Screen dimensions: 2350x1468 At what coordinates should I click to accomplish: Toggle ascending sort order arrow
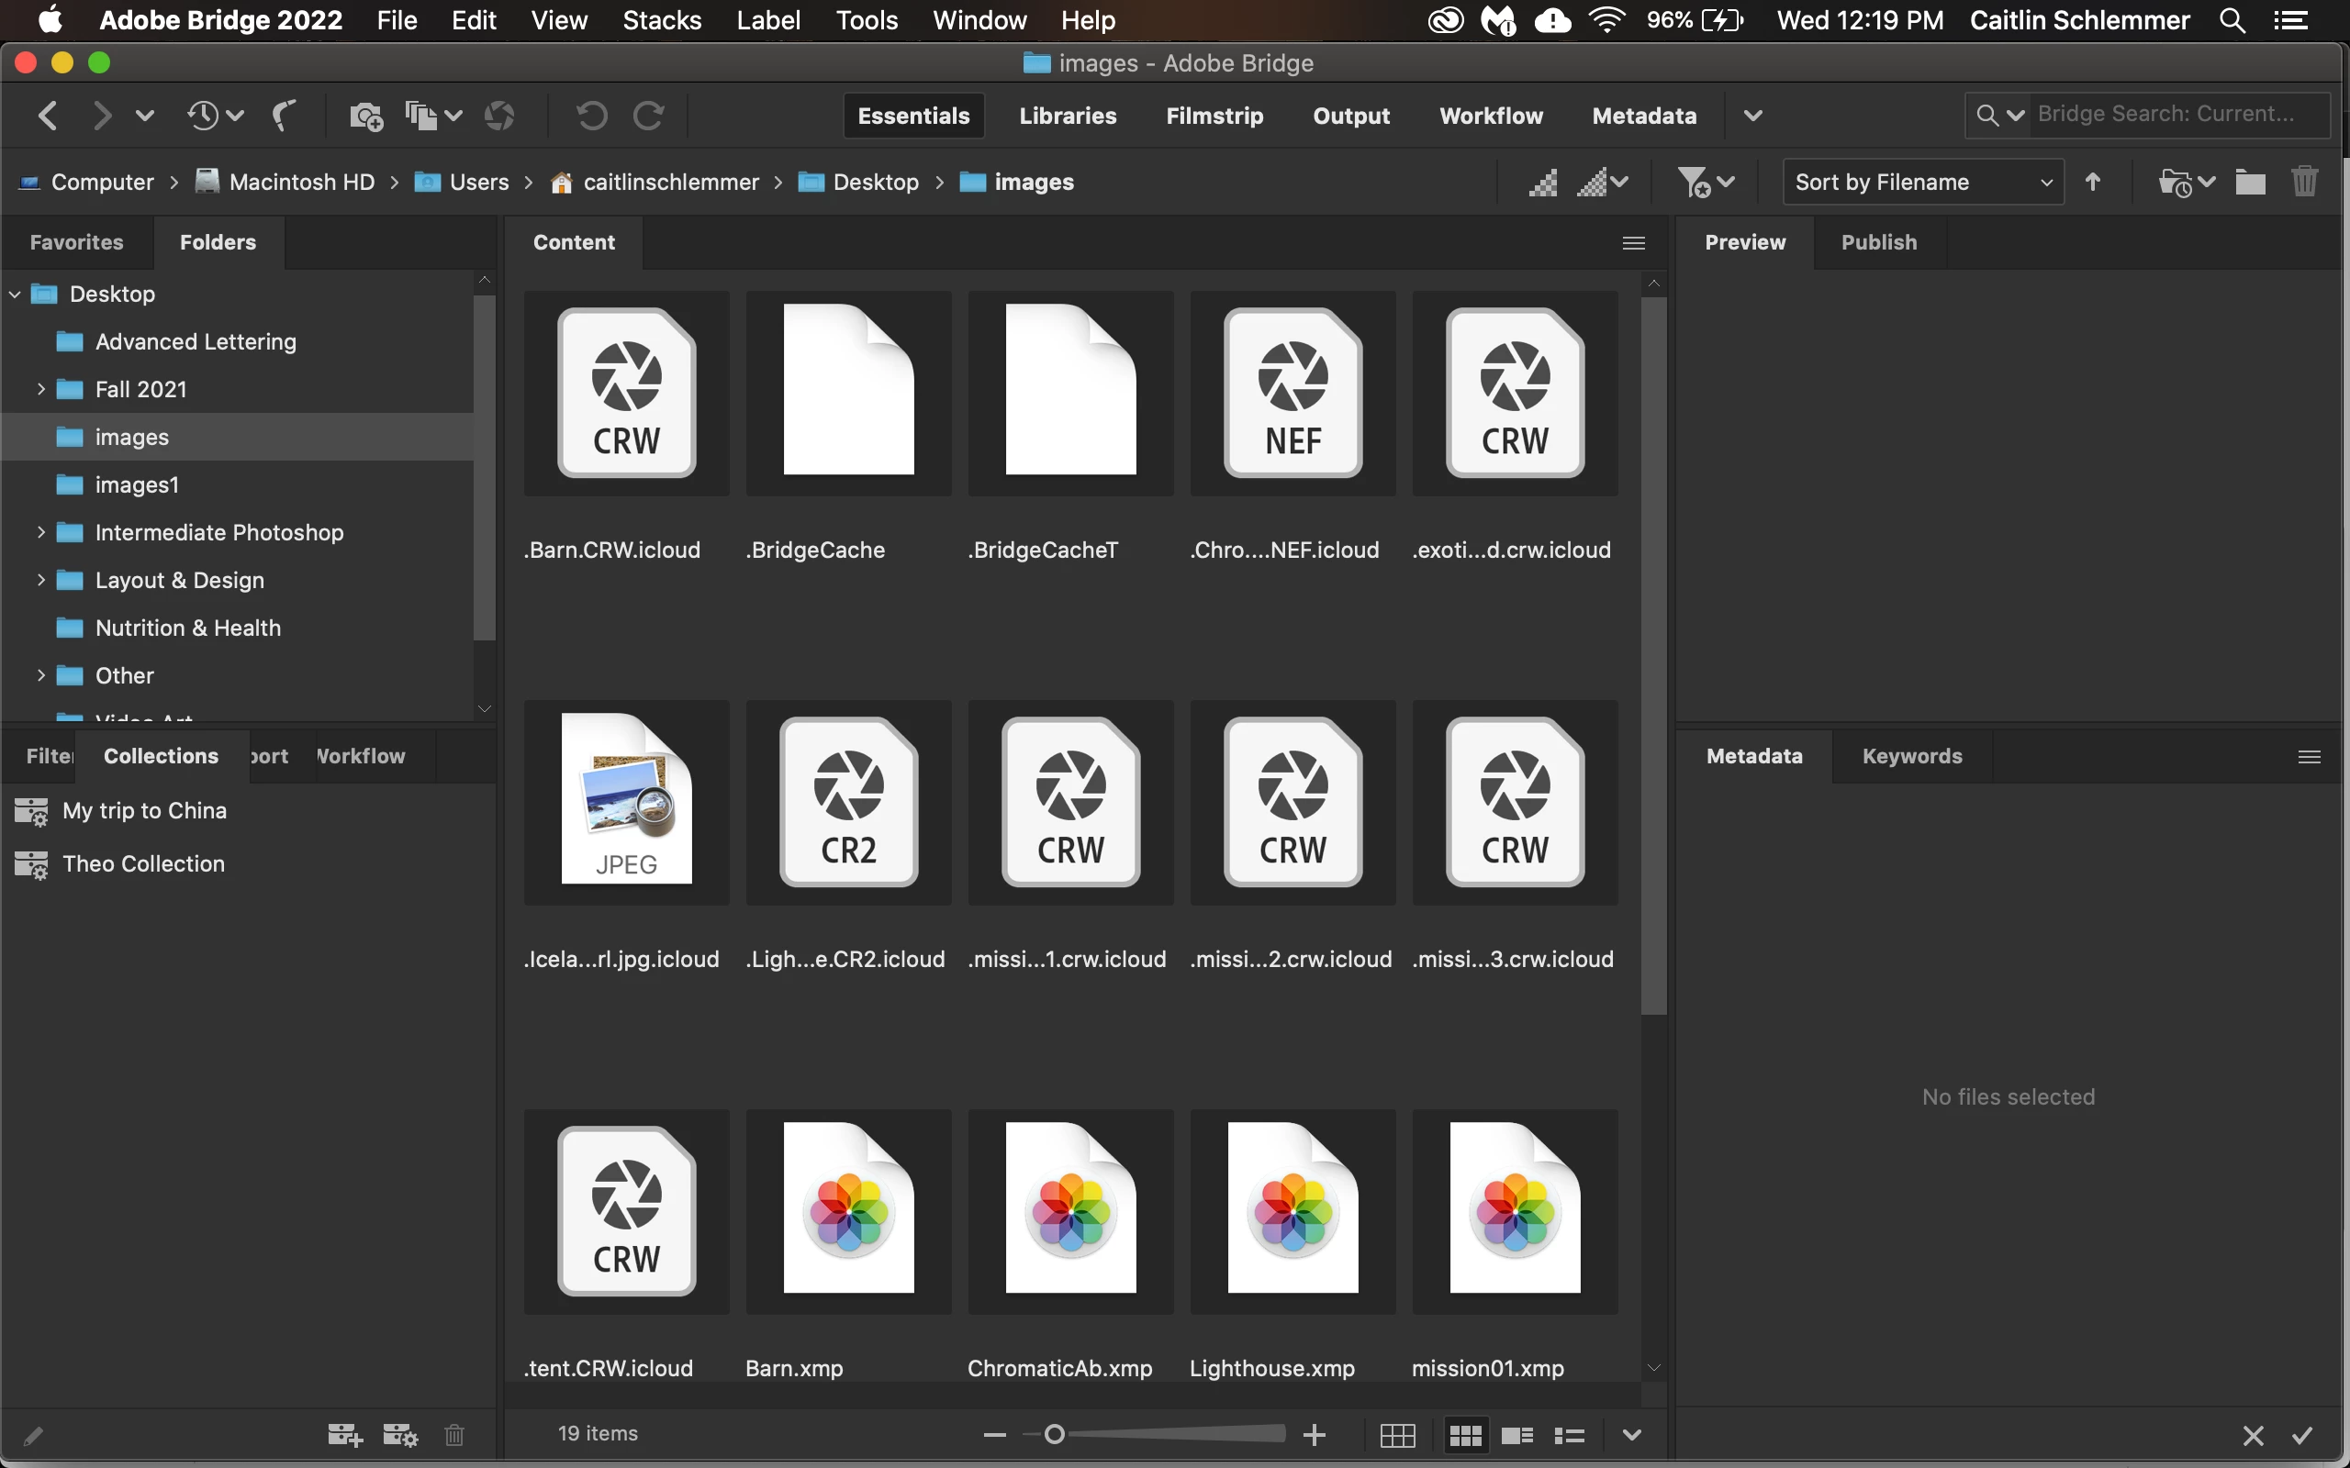pyautogui.click(x=2094, y=182)
